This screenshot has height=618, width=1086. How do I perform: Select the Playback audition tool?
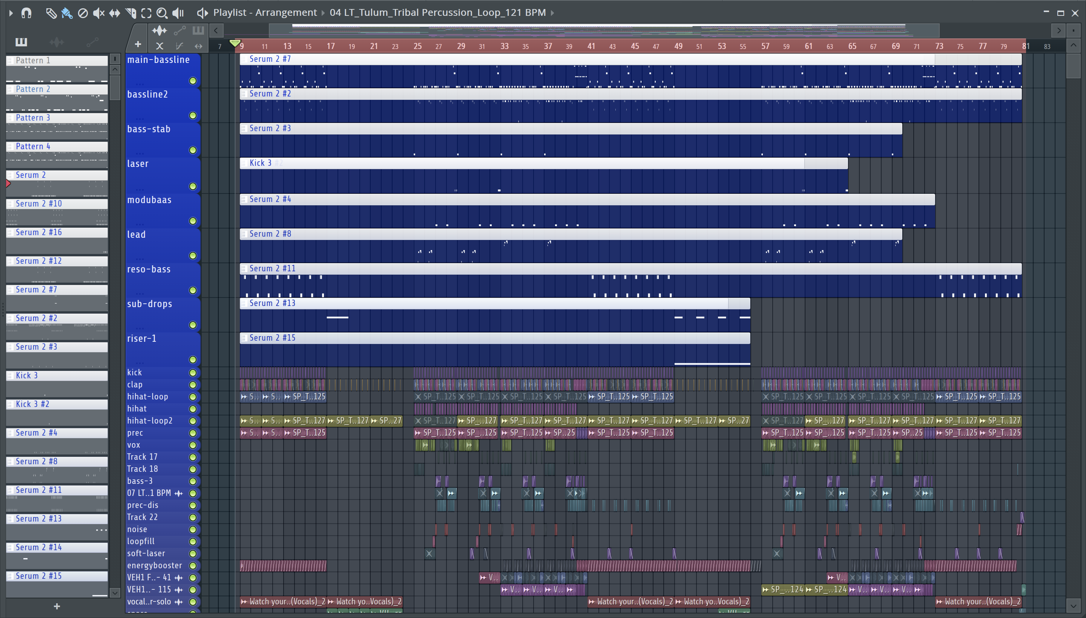click(x=178, y=13)
